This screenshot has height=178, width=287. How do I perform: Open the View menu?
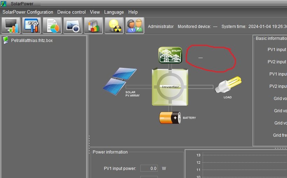pyautogui.click(x=95, y=12)
